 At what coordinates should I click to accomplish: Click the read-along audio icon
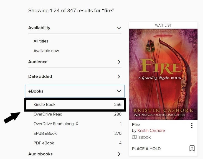tap(77, 124)
